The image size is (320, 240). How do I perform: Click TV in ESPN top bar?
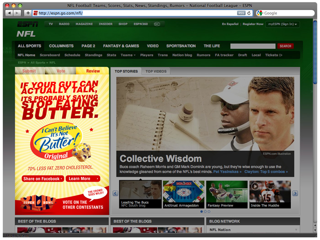(x=51, y=24)
